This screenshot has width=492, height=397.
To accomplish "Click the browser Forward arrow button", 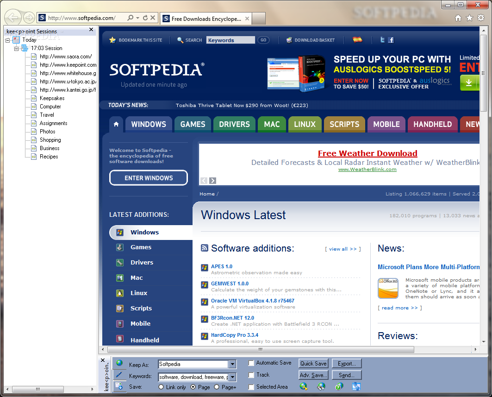I will 29,18.
